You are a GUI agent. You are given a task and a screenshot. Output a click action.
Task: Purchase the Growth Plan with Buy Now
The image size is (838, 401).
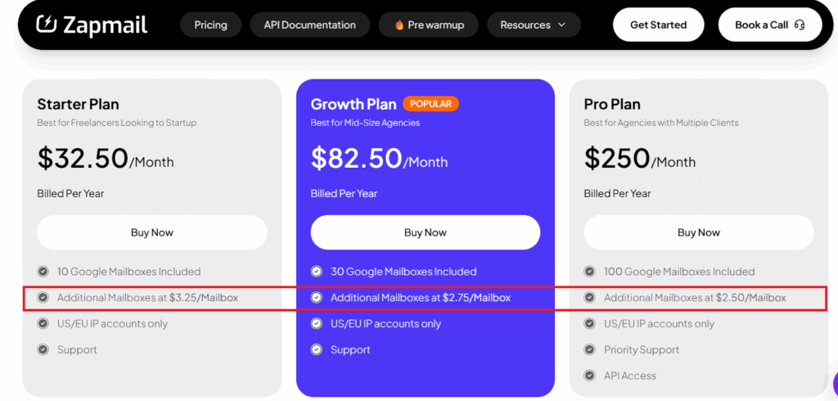tap(426, 232)
